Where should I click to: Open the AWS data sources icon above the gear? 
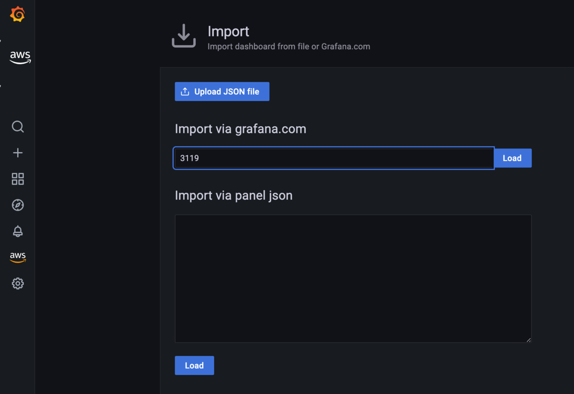tap(18, 257)
